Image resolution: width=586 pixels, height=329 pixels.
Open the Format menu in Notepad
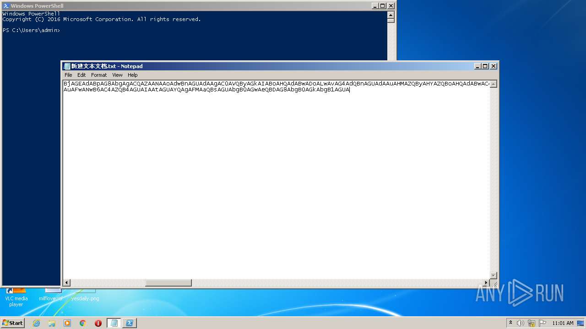[99, 75]
